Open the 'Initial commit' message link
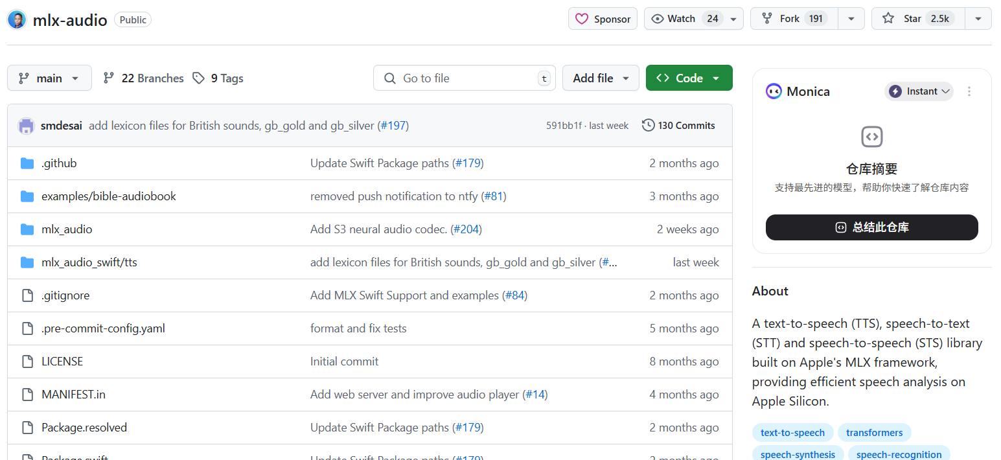This screenshot has height=460, width=1001. [344, 362]
